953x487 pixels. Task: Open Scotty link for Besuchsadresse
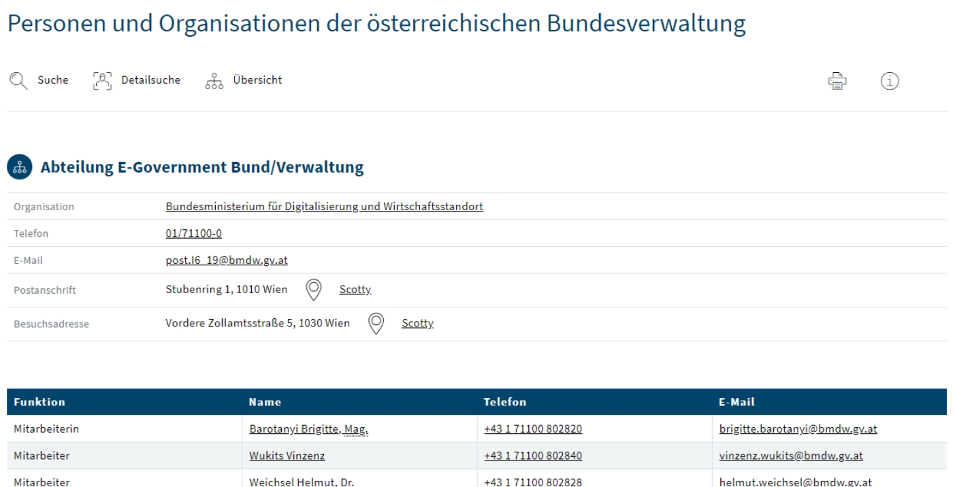tap(417, 323)
